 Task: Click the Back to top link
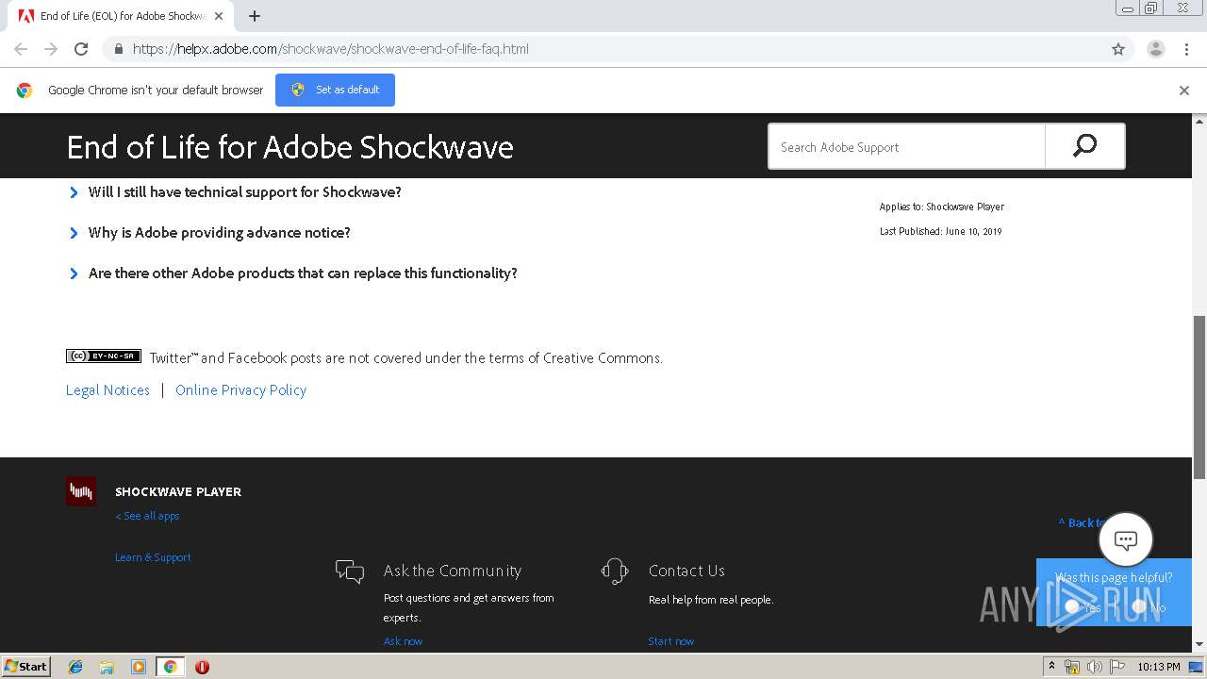[x=1081, y=522]
